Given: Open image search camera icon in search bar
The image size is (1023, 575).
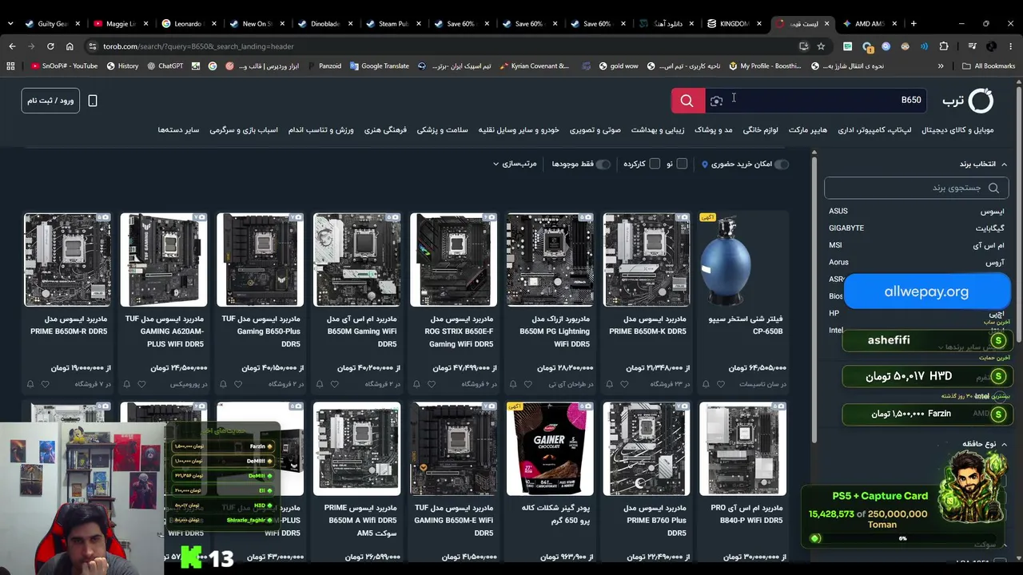Looking at the screenshot, I should 717,101.
